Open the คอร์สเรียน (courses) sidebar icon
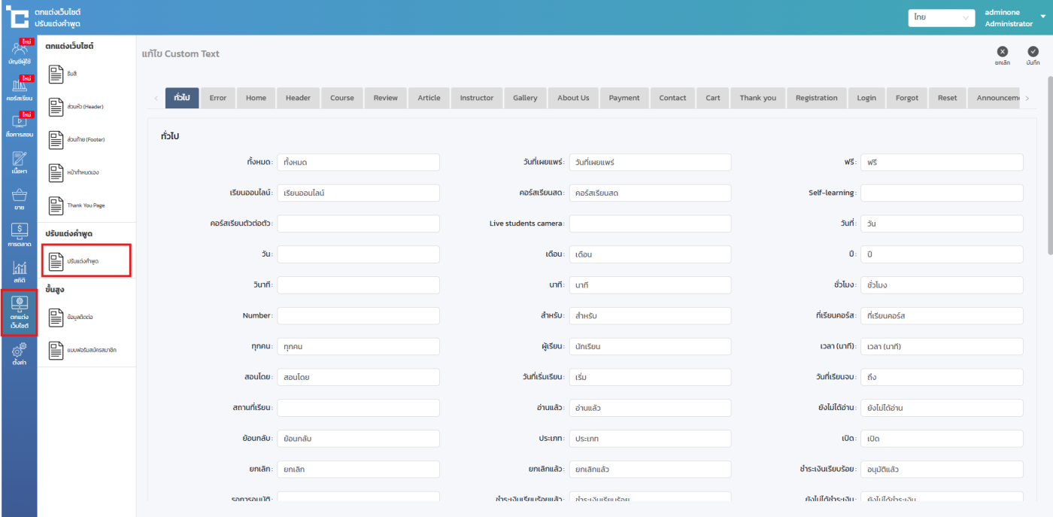1053x517 pixels. click(19, 90)
